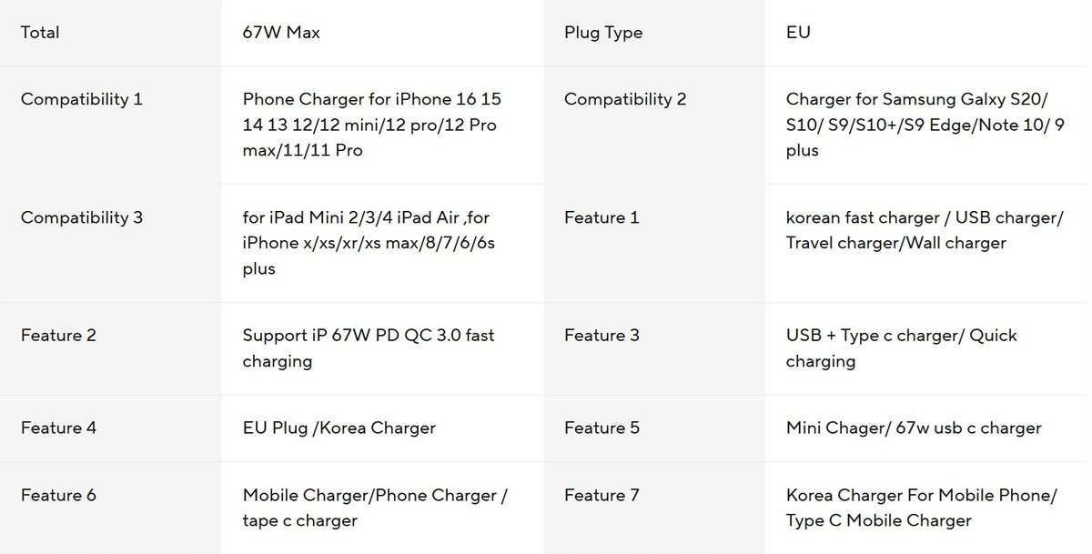Screen dimensions: 1092x554
Task: Click the "Feature 1" label
Action: pos(602,217)
